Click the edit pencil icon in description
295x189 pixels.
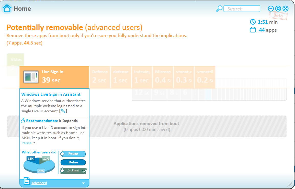coord(63,111)
